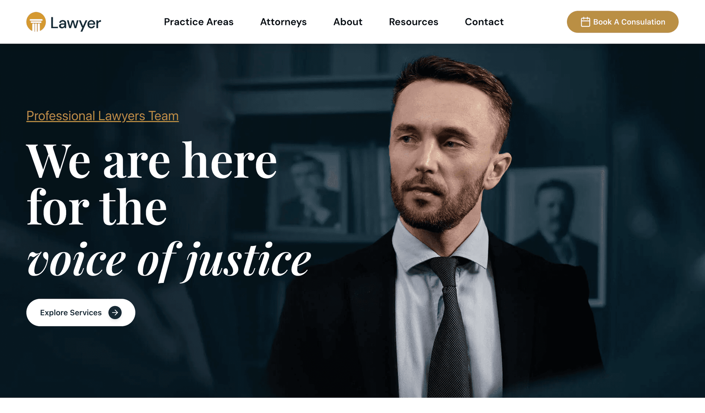The height and width of the screenshot is (413, 705).
Task: Click the golden pillar logo icon
Action: tap(36, 22)
